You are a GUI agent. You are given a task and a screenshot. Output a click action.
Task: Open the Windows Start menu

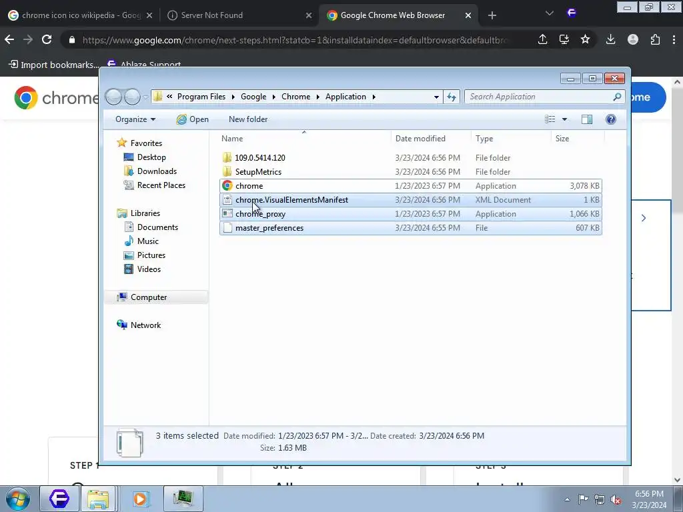pyautogui.click(x=18, y=499)
